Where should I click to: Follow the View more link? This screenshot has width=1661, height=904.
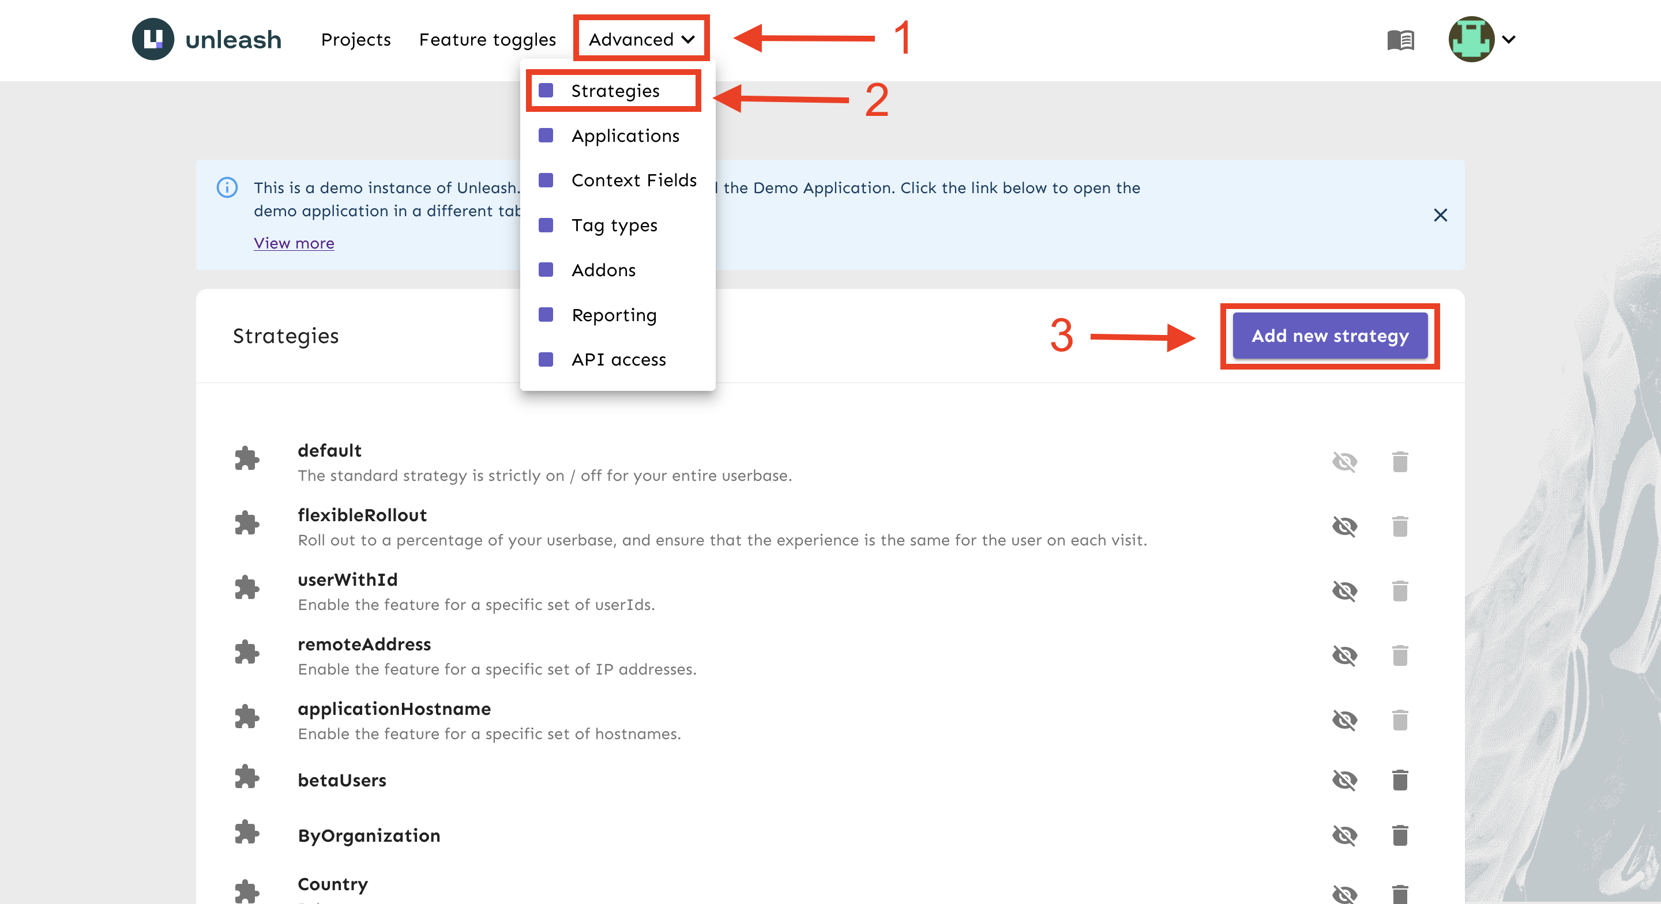click(294, 243)
